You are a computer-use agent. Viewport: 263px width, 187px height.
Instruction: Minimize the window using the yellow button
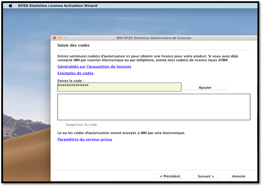[60, 38]
